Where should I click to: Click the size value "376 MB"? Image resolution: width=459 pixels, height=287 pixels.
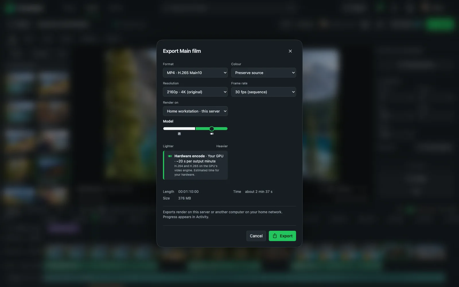click(184, 198)
